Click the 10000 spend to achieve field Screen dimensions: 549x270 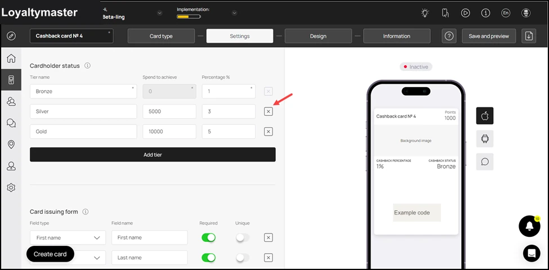[x=169, y=132]
